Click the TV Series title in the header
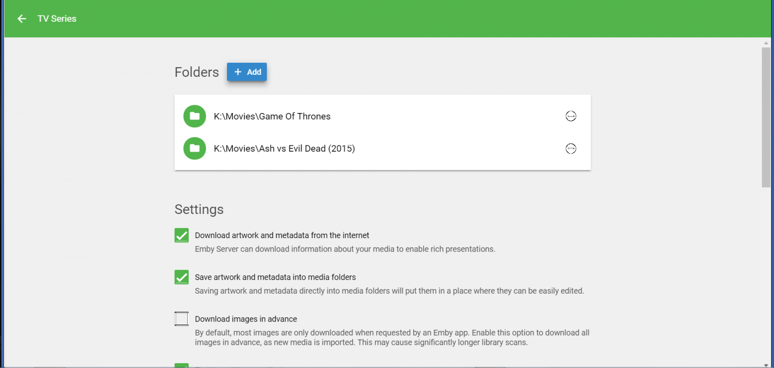Screen dimensions: 774x368 [57, 19]
